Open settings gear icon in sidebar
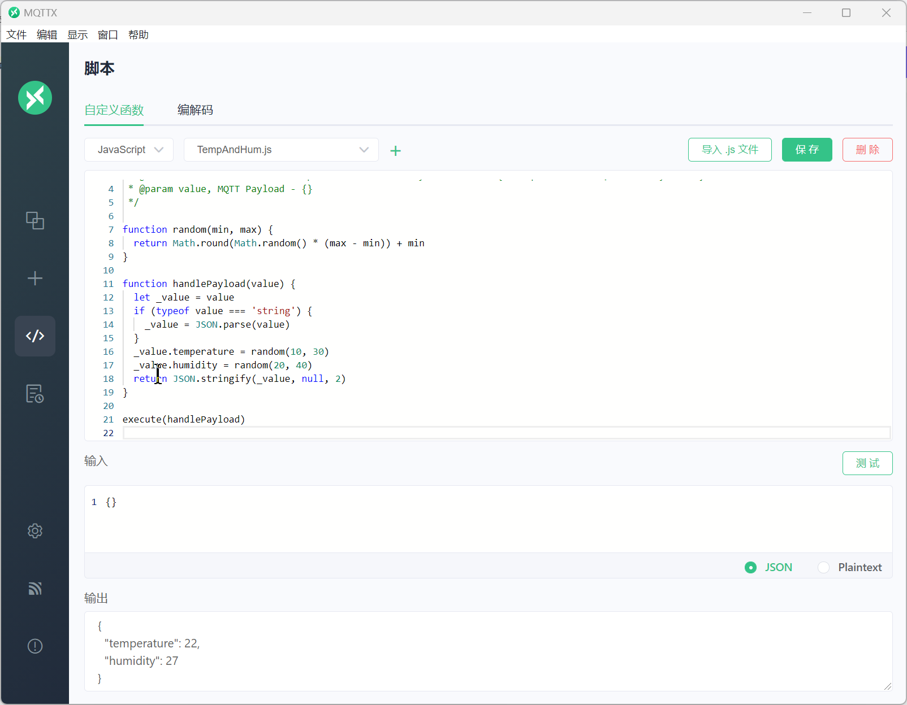Image resolution: width=907 pixels, height=705 pixels. click(x=35, y=531)
